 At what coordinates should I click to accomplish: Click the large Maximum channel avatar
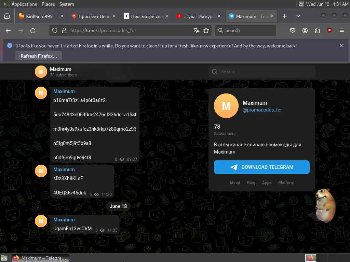pyautogui.click(x=226, y=106)
